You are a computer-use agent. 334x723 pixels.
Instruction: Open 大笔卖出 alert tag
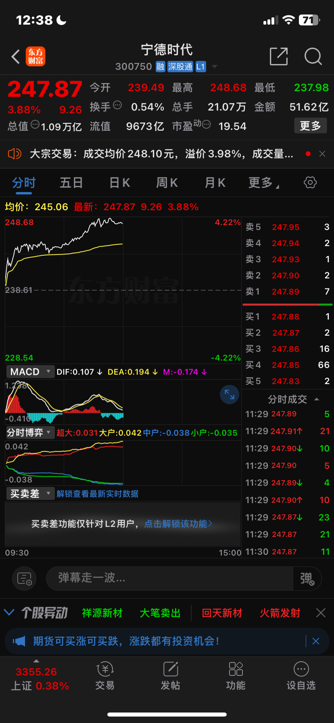tap(160, 613)
